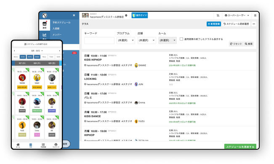Open the HIPHOP Monday 18:00 class
Image resolution: width=274 pixels, height=164 pixels.
(169, 134)
